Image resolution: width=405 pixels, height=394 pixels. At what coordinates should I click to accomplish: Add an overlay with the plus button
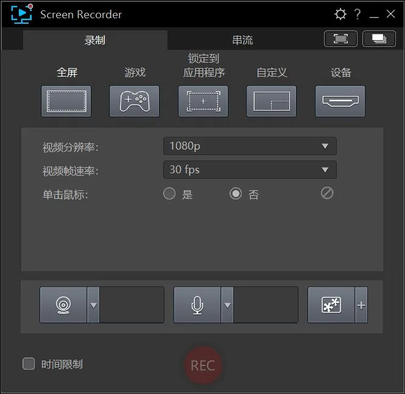(x=361, y=305)
